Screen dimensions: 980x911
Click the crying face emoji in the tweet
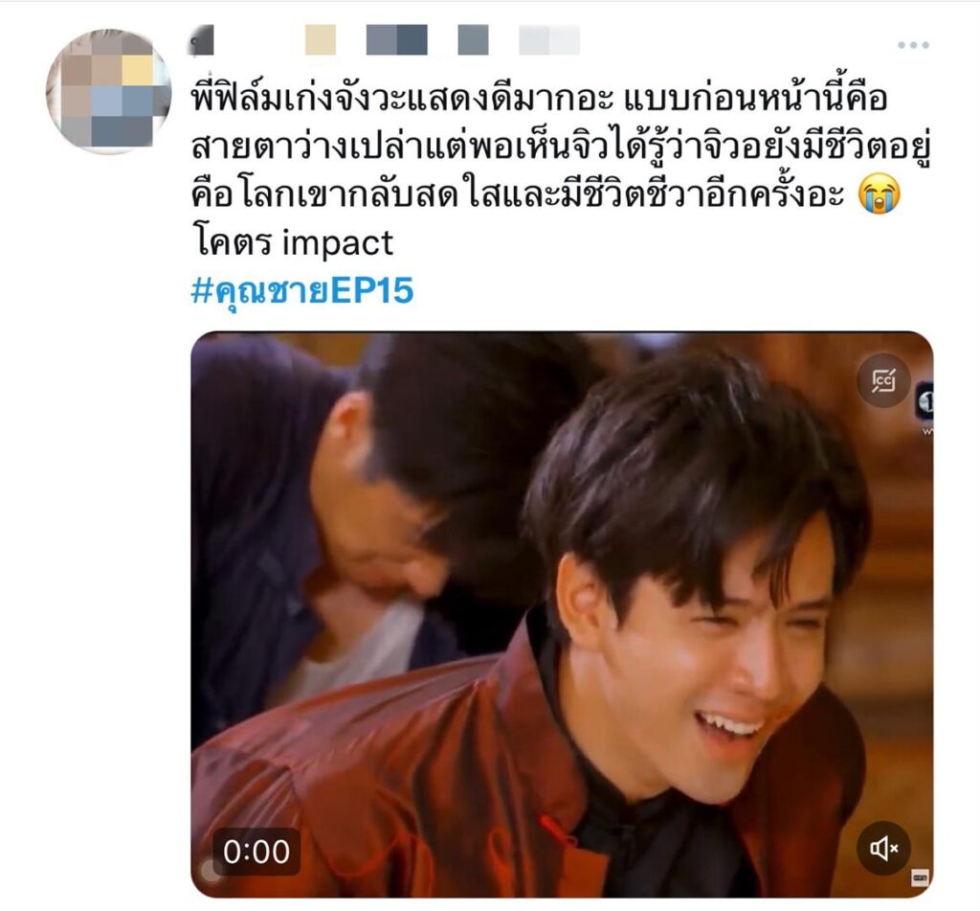(x=880, y=194)
